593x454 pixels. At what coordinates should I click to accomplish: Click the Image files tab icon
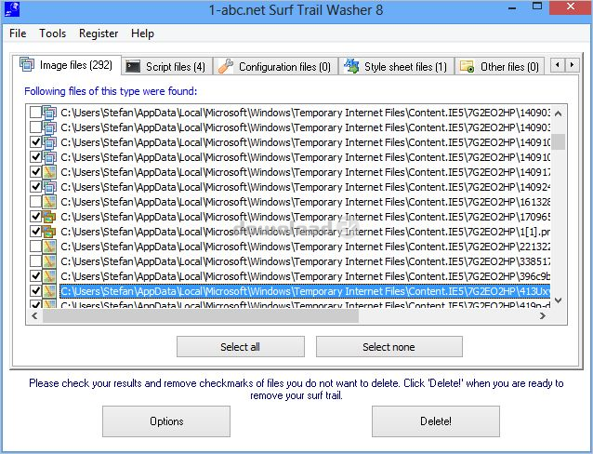[x=27, y=64]
